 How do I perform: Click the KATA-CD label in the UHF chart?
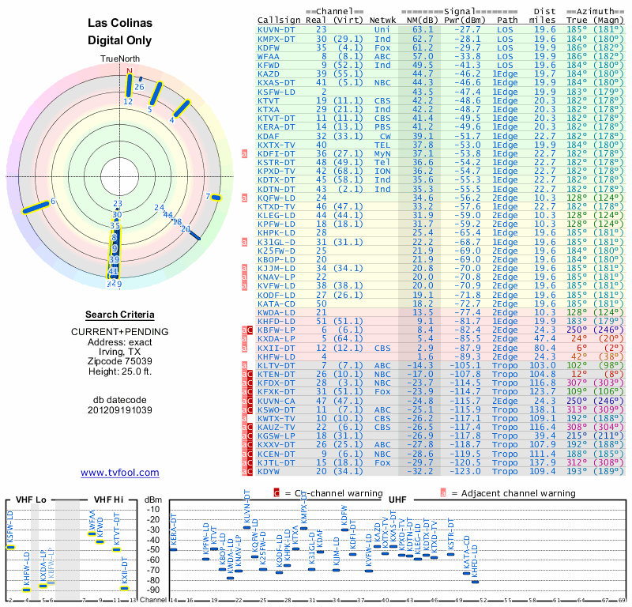click(467, 552)
